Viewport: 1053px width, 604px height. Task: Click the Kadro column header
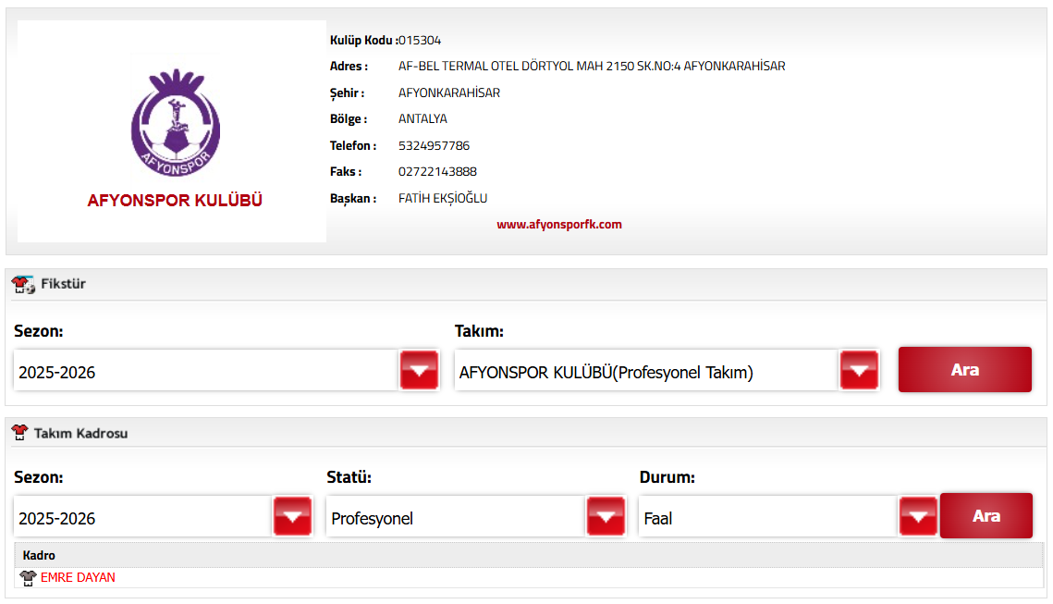pyautogui.click(x=529, y=556)
